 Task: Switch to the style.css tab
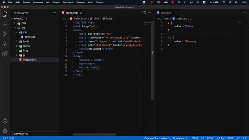(166, 13)
